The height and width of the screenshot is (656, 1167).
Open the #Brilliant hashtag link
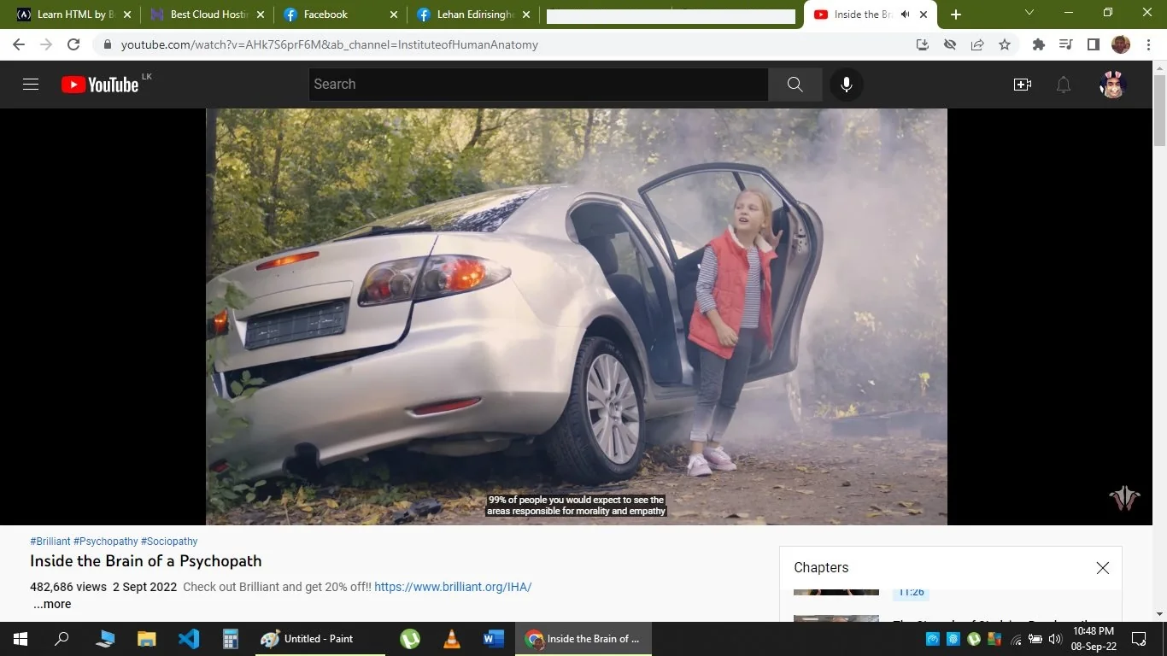point(50,542)
